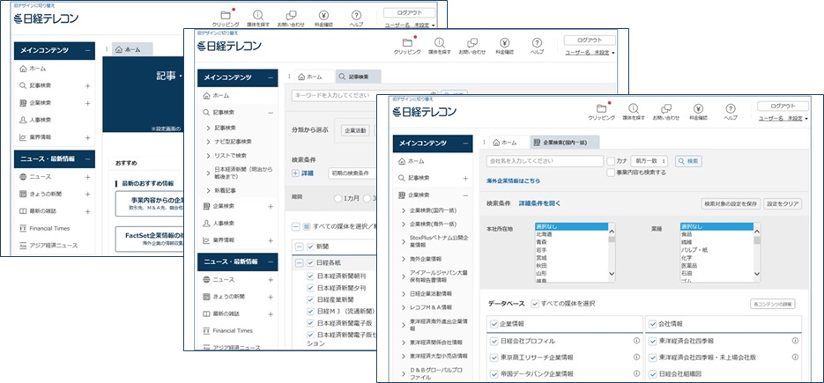Click info icon beside 東洋経済会社四季報
Image resolution: width=824 pixels, height=383 pixels.
tap(795, 341)
